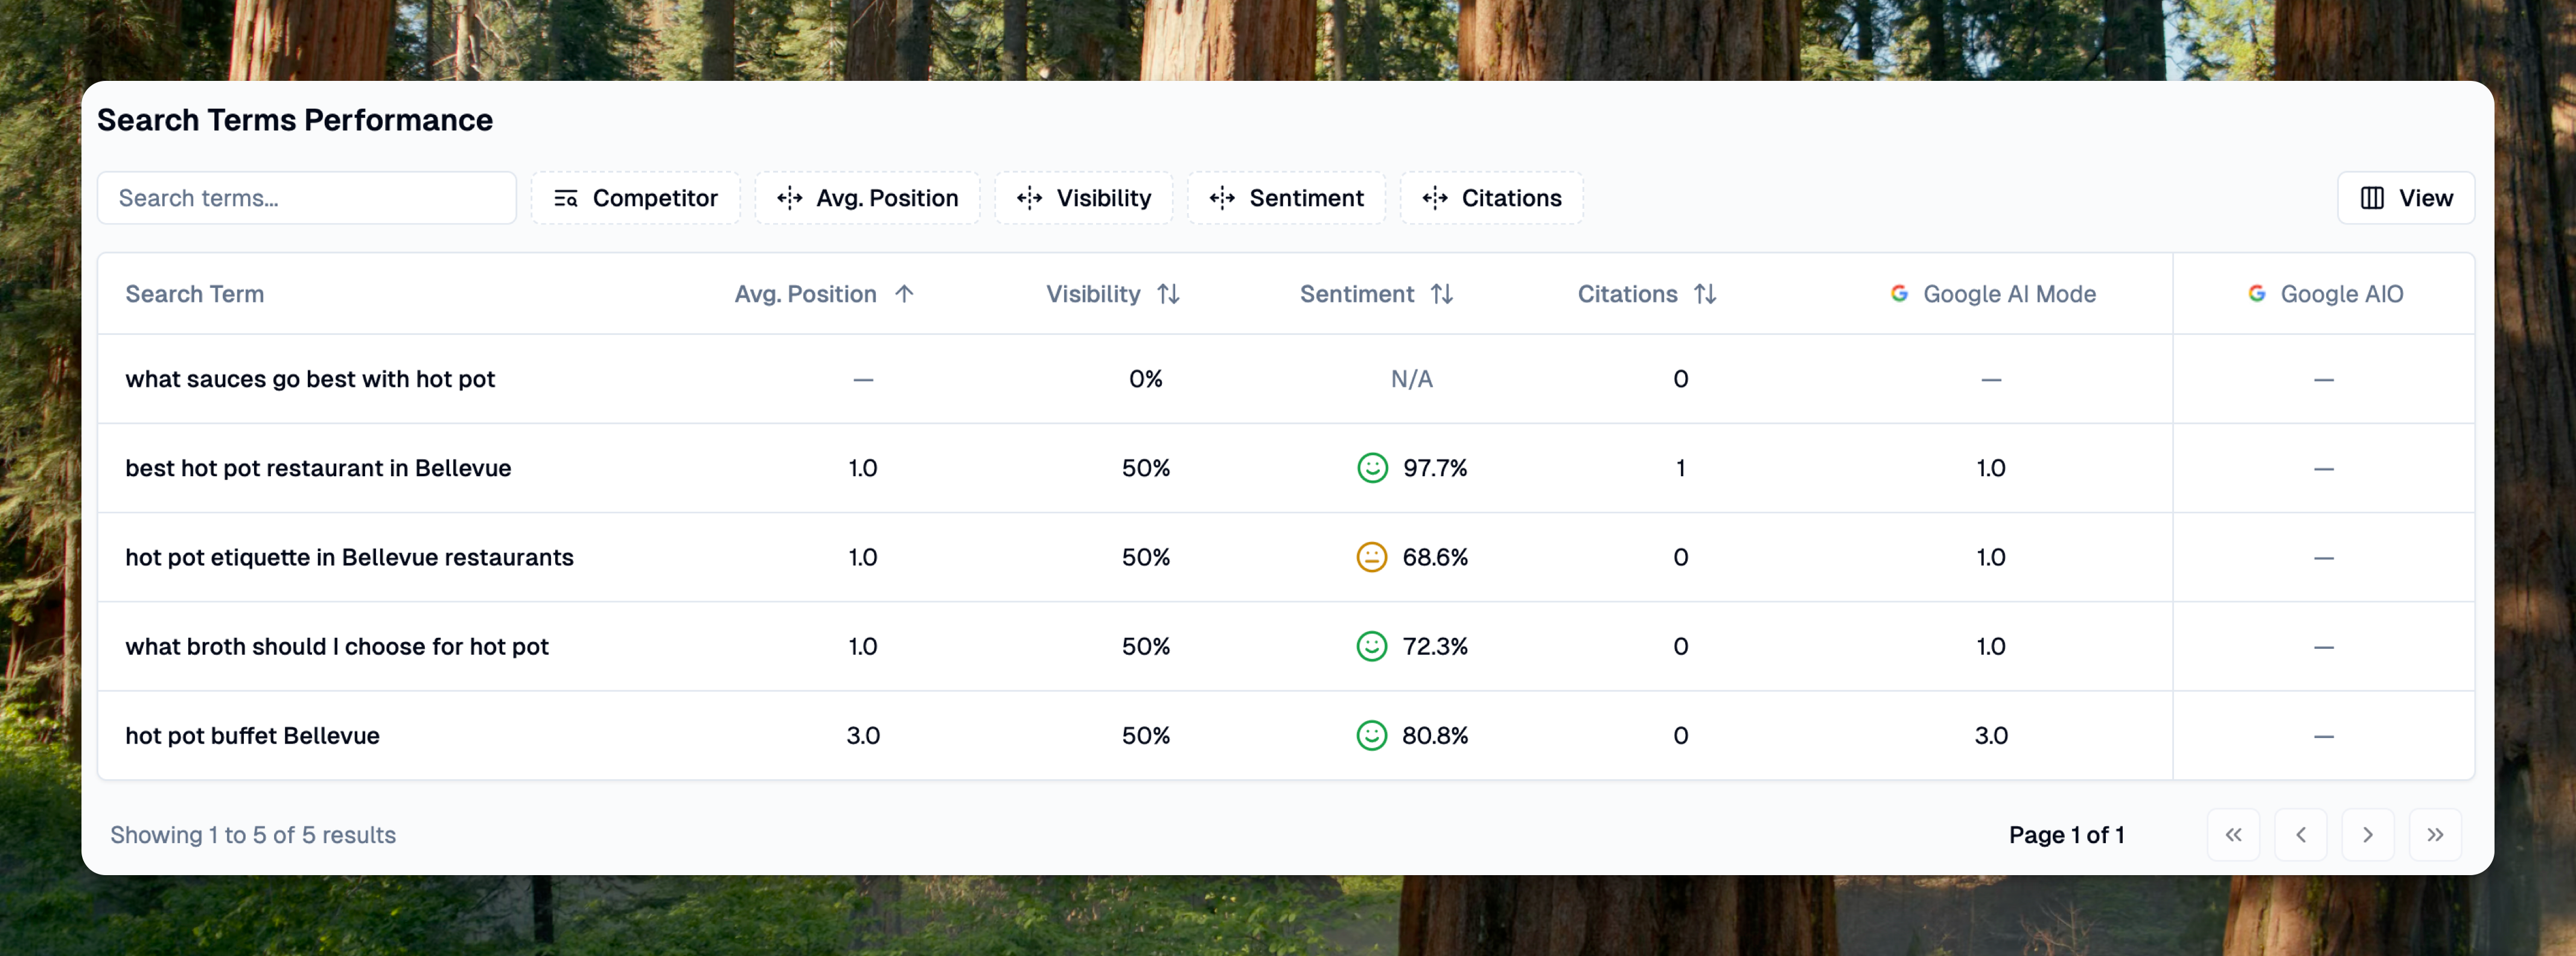This screenshot has width=2576, height=956.
Task: Click the green smiley for 97.7% sentiment
Action: coord(1372,468)
